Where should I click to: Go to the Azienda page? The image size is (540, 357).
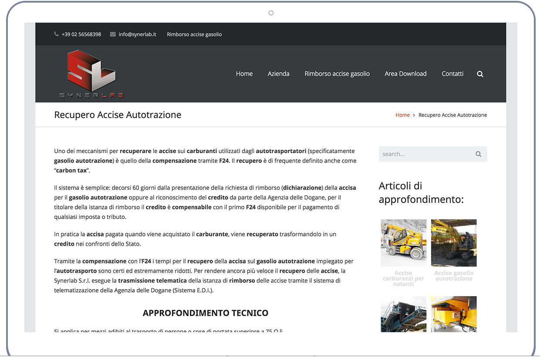[x=278, y=74]
